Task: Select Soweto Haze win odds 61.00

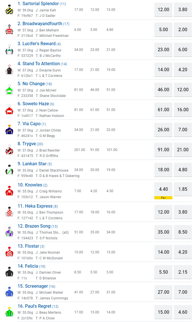Action: click(163, 110)
